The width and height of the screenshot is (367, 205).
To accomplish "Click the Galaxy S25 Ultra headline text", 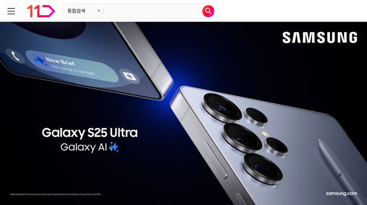I will [90, 133].
